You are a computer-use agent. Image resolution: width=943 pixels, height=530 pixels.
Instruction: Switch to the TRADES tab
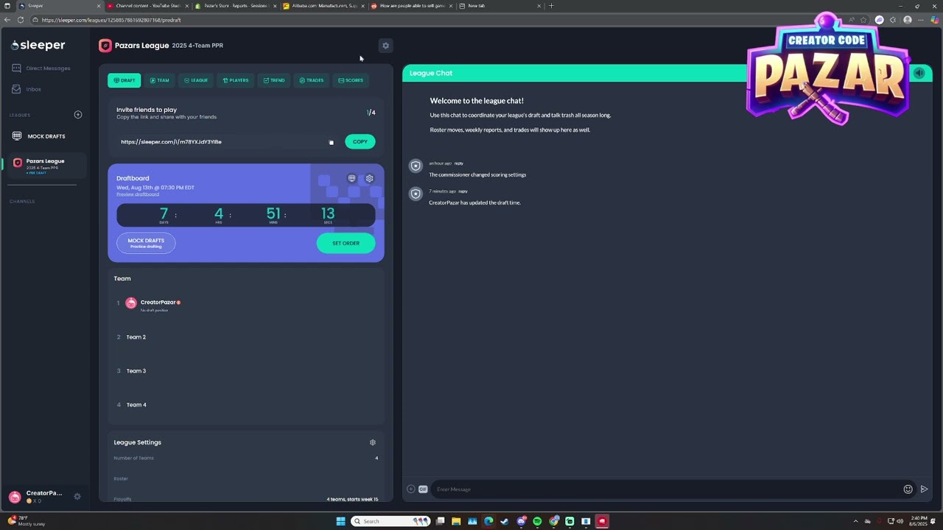(312, 80)
